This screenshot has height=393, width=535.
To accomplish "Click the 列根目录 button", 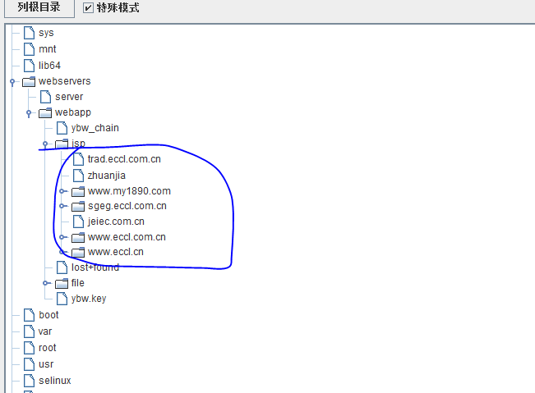I will coord(39,7).
